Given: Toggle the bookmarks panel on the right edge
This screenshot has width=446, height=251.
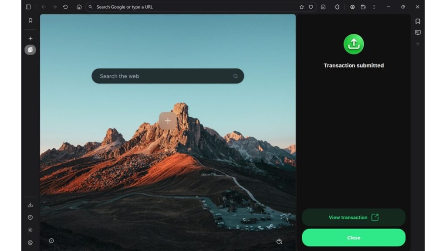Looking at the screenshot, I should 418,20.
